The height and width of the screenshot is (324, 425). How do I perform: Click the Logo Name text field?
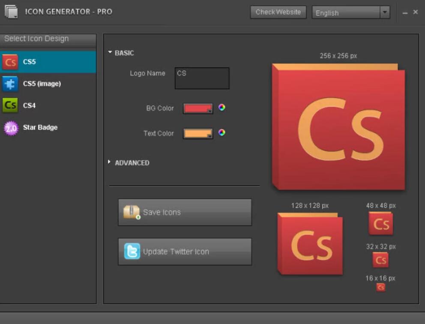(x=202, y=78)
